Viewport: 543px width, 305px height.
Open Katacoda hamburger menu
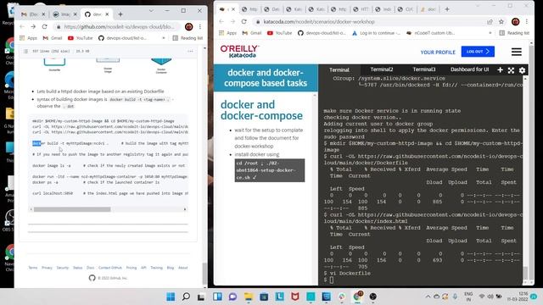[x=517, y=52]
